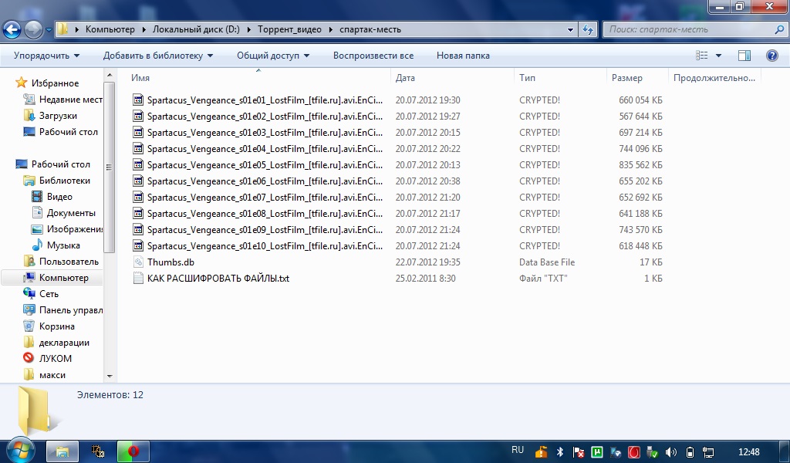Select the Spartacus_Vengeance_s01e03 file icon
The image size is (790, 463).
pyautogui.click(x=138, y=133)
